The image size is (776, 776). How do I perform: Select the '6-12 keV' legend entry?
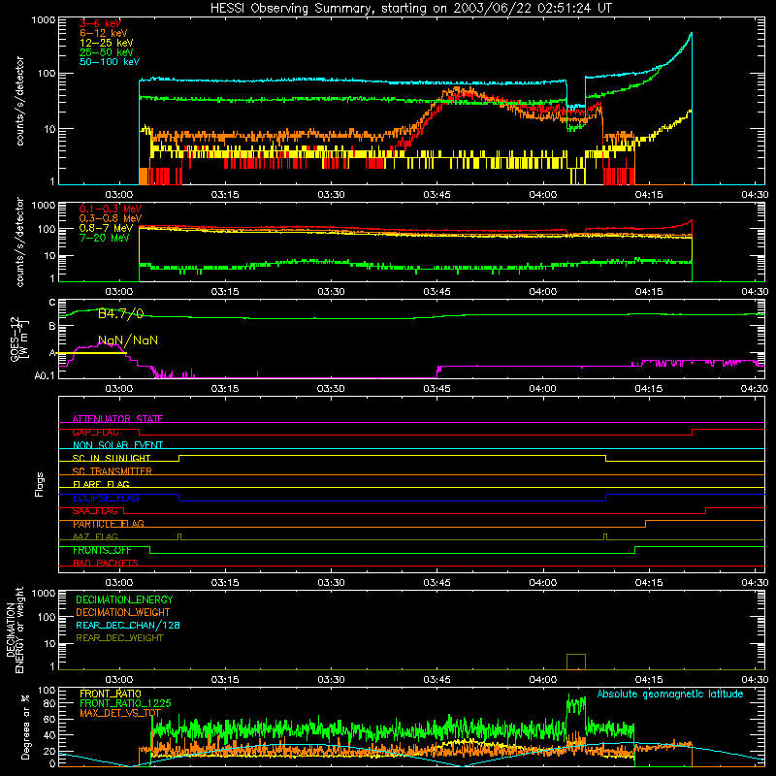coord(104,33)
